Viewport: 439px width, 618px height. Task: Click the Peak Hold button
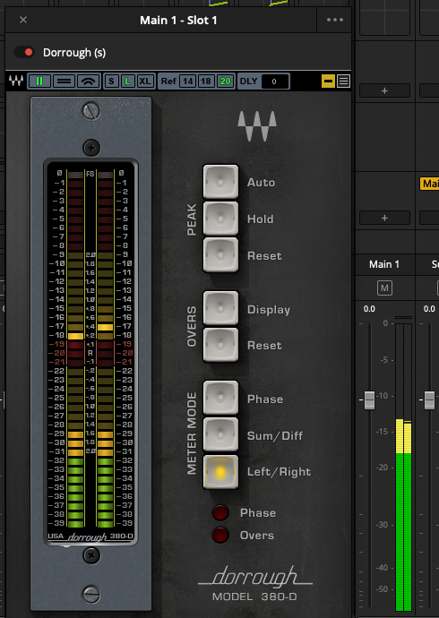(220, 219)
